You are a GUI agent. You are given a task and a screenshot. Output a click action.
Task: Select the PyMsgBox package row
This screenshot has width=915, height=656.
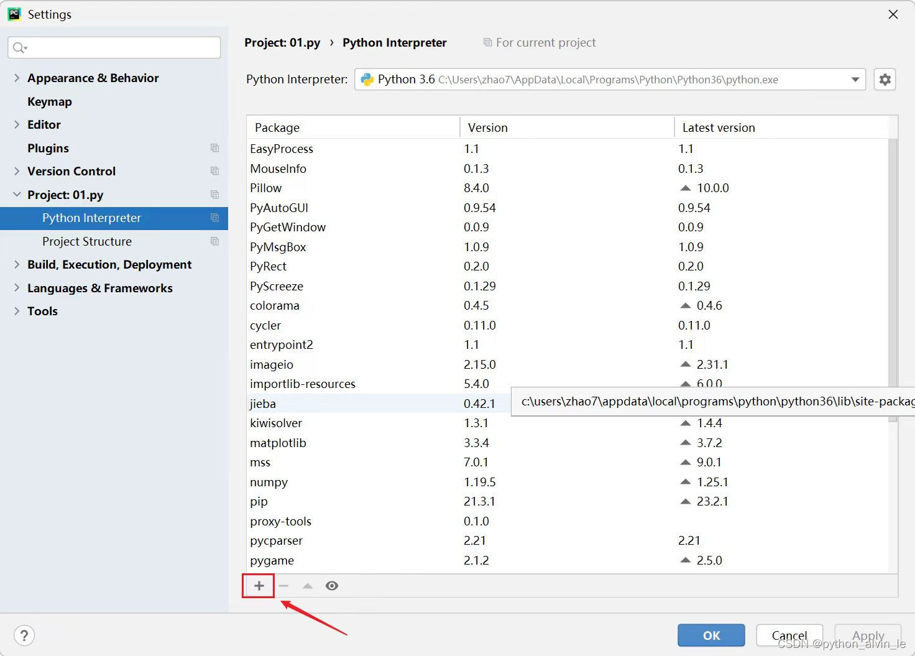[568, 247]
